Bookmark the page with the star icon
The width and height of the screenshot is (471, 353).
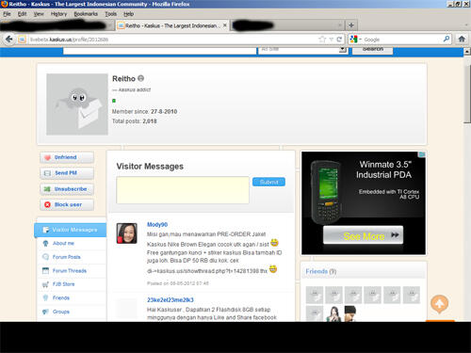pyautogui.click(x=322, y=40)
